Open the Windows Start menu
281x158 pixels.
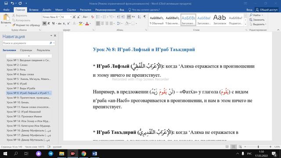click(x=5, y=154)
